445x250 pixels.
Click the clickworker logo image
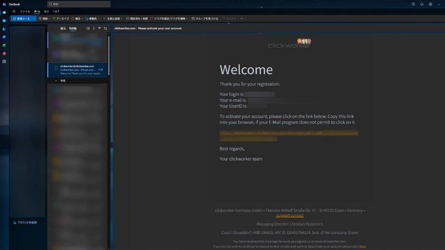[290, 43]
